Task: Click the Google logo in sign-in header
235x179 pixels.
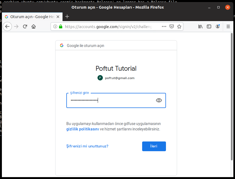Action: click(x=62, y=45)
